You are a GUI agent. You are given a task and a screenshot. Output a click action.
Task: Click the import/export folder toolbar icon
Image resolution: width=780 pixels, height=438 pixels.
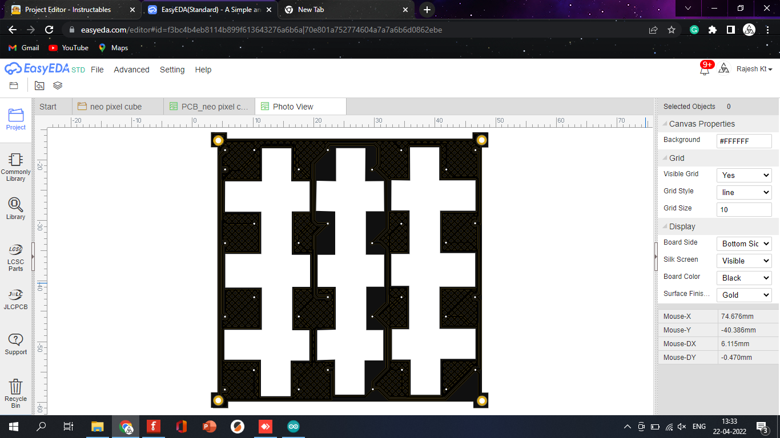tap(39, 85)
